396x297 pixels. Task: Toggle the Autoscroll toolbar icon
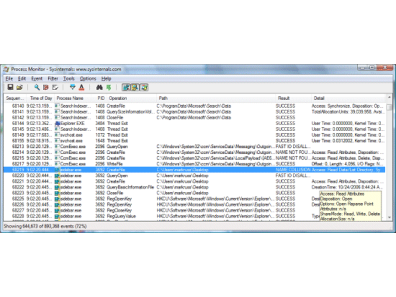click(46, 88)
